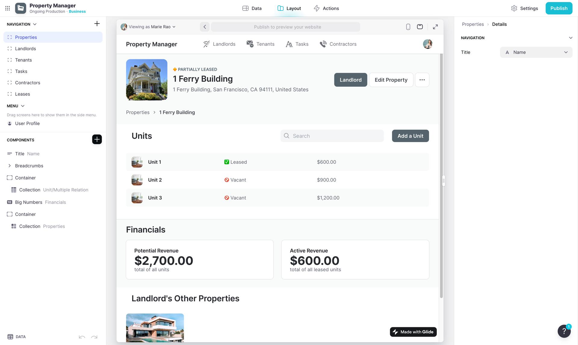This screenshot has height=345, width=578.
Task: Click the Units search field
Action: (x=332, y=136)
